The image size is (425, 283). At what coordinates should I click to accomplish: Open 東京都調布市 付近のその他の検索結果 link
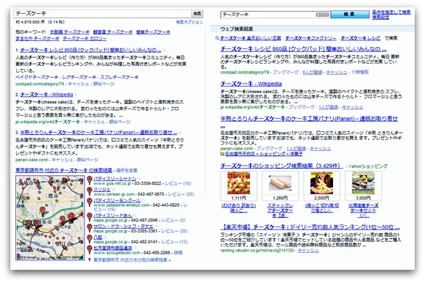(x=132, y=260)
